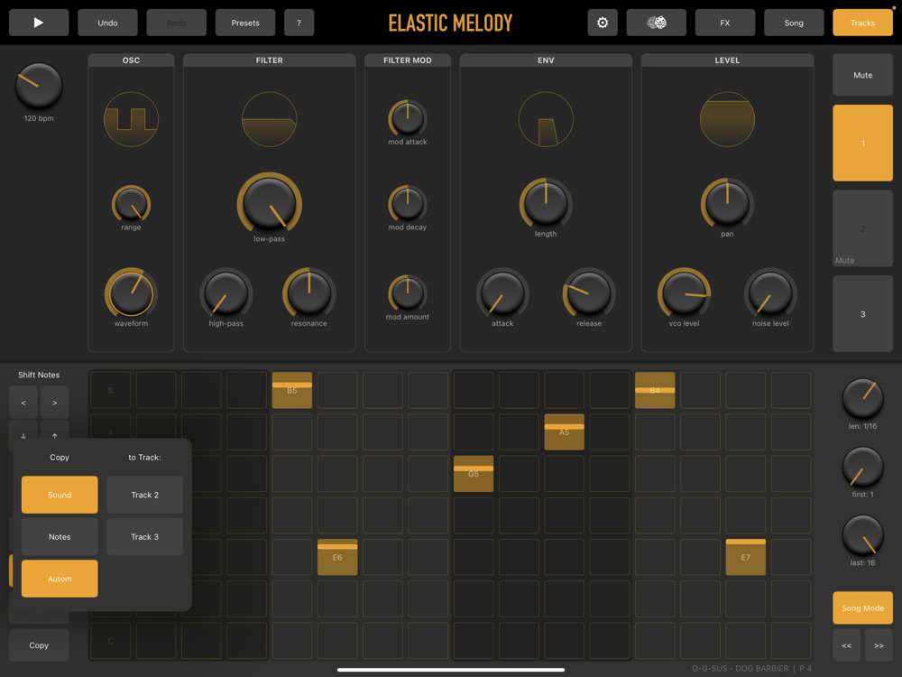Click the last: 16 knob
This screenshot has height=677, width=902.
coord(863,535)
